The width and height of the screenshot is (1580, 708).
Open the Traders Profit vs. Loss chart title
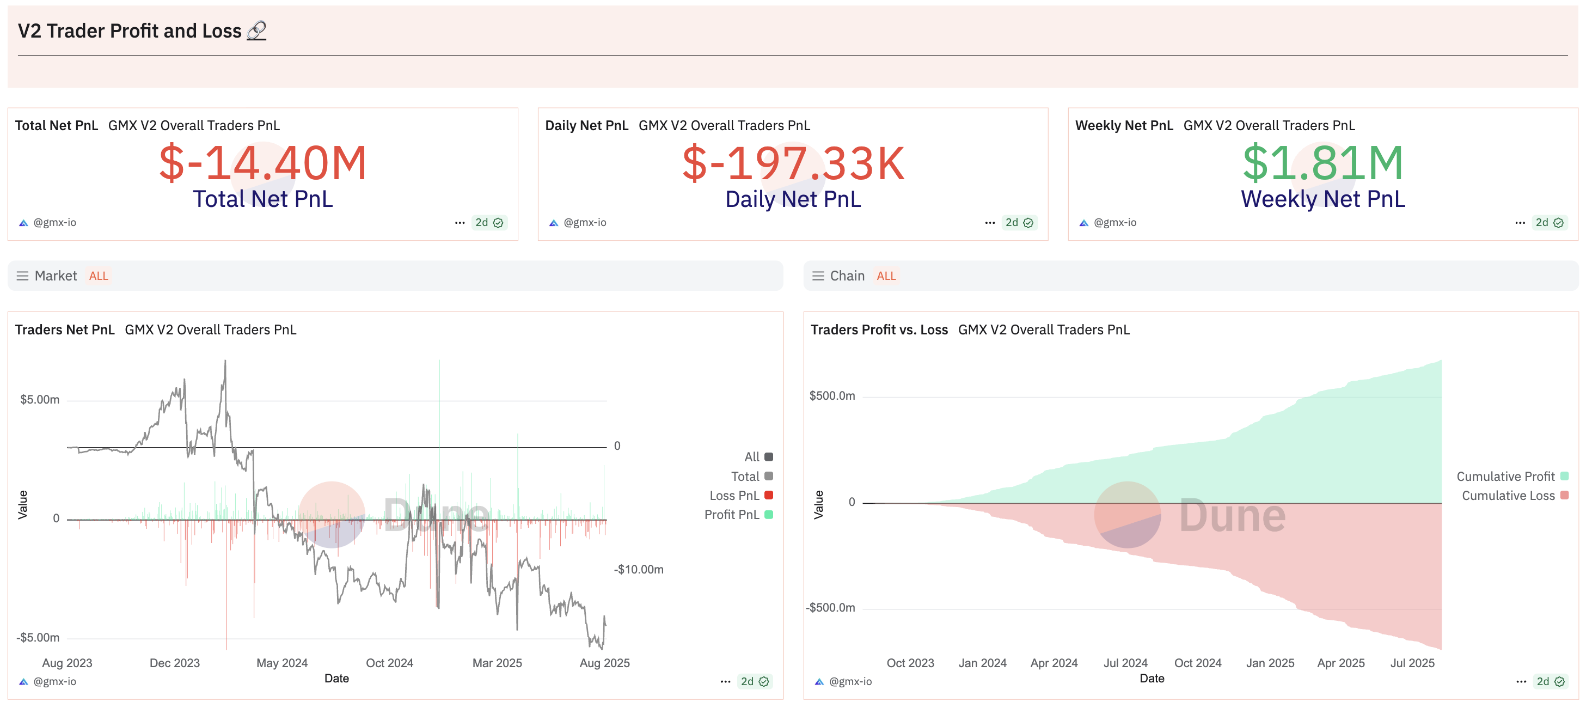point(878,329)
